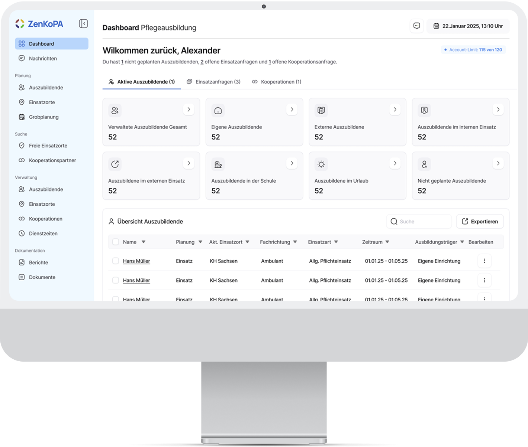Image resolution: width=528 pixels, height=447 pixels.
Task: Click the Freie Einsatzorte icon in sidebar
Action: pyautogui.click(x=22, y=146)
